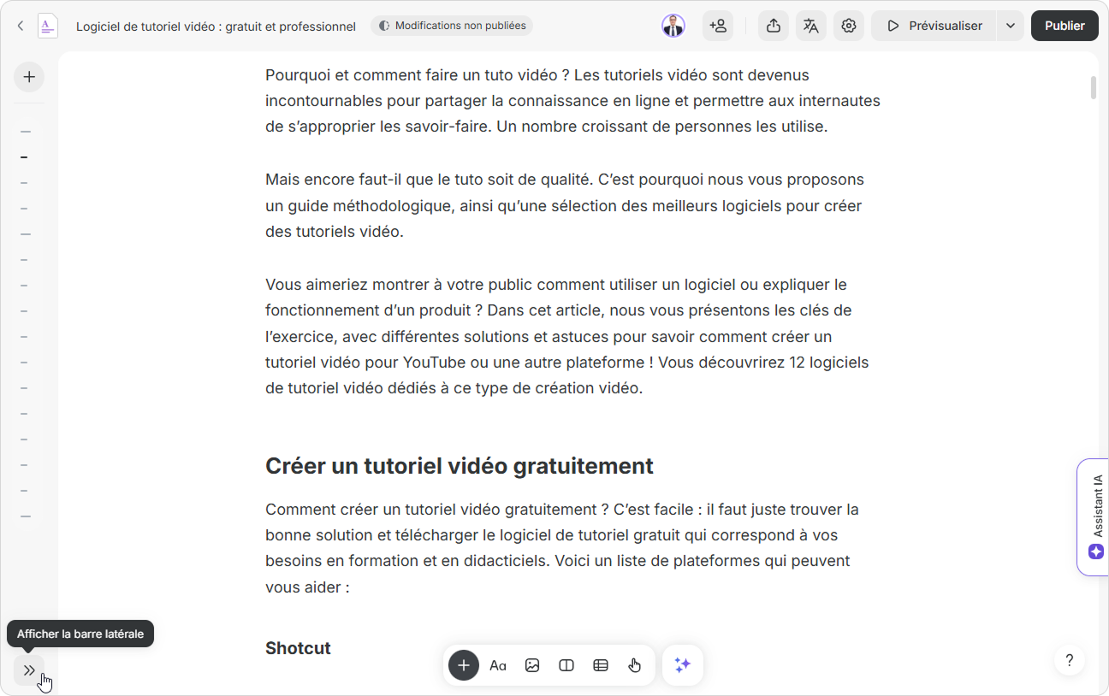The height and width of the screenshot is (696, 1109).
Task: Expand the Prévisualiser dropdown arrow
Action: (1011, 26)
